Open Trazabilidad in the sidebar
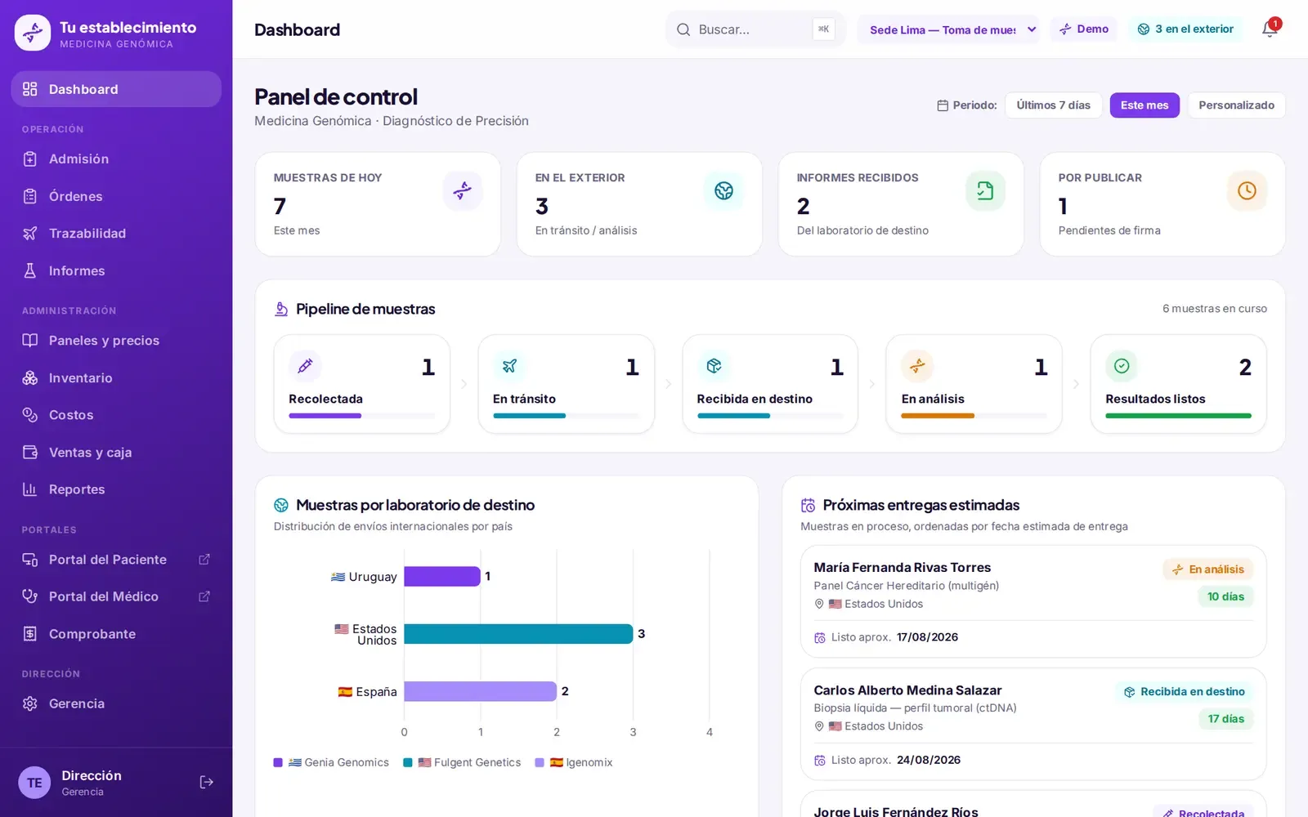This screenshot has width=1308, height=817. (116, 234)
